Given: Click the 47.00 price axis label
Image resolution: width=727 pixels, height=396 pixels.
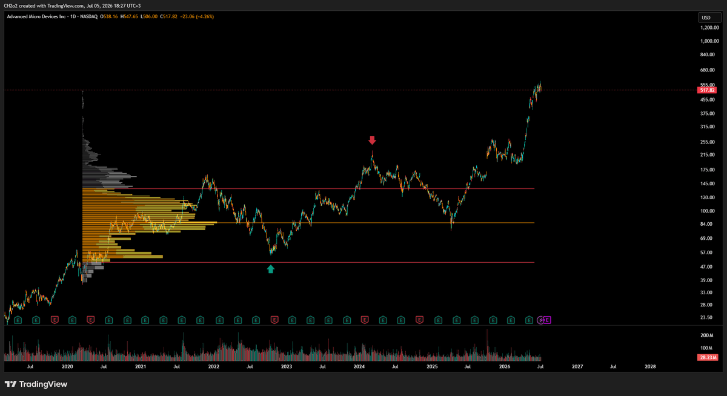Looking at the screenshot, I should (x=706, y=266).
